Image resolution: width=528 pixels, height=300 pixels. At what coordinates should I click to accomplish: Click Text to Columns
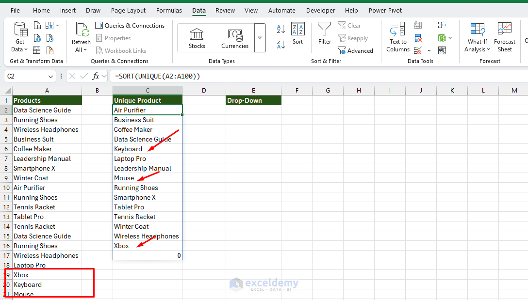(398, 37)
